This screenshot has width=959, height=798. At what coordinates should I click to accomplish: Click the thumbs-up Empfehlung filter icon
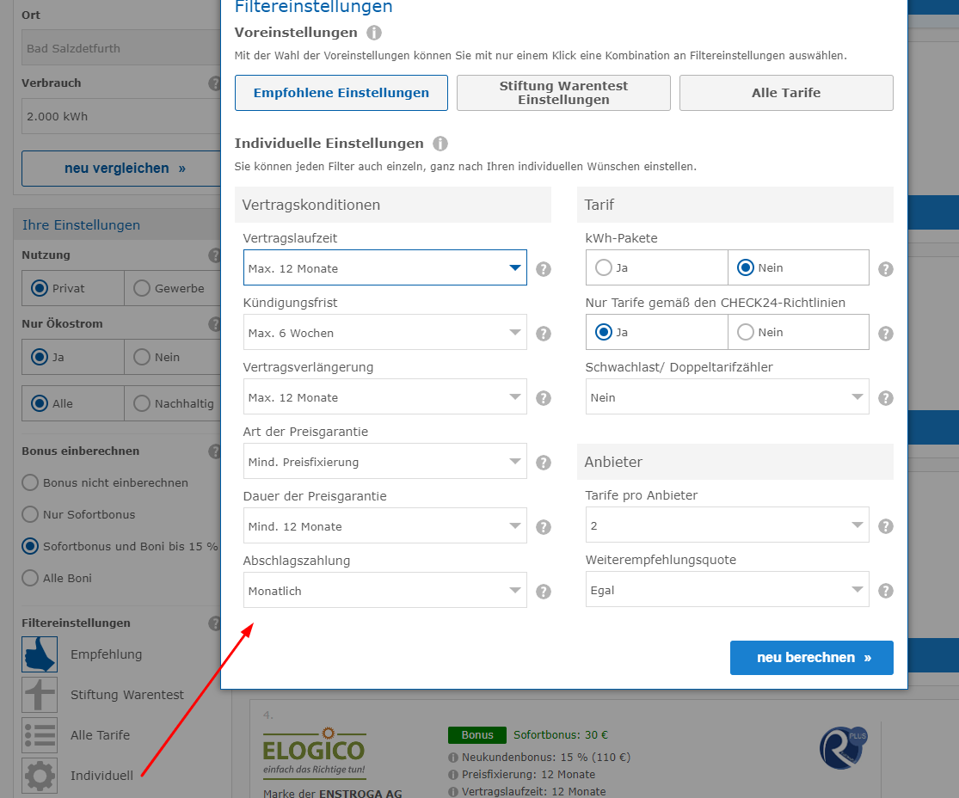(40, 654)
